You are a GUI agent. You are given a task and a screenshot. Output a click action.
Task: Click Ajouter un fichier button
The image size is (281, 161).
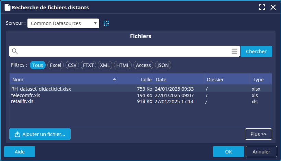point(40,134)
